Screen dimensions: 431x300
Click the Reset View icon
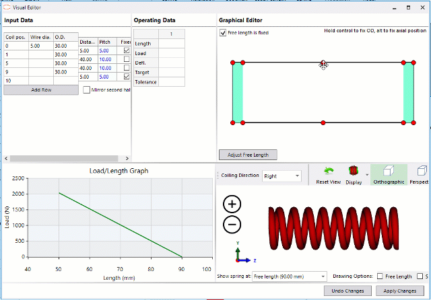(x=329, y=172)
